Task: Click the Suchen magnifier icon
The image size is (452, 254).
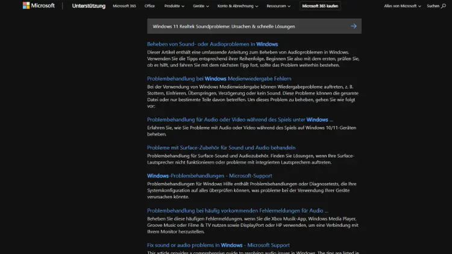Action: point(444,6)
